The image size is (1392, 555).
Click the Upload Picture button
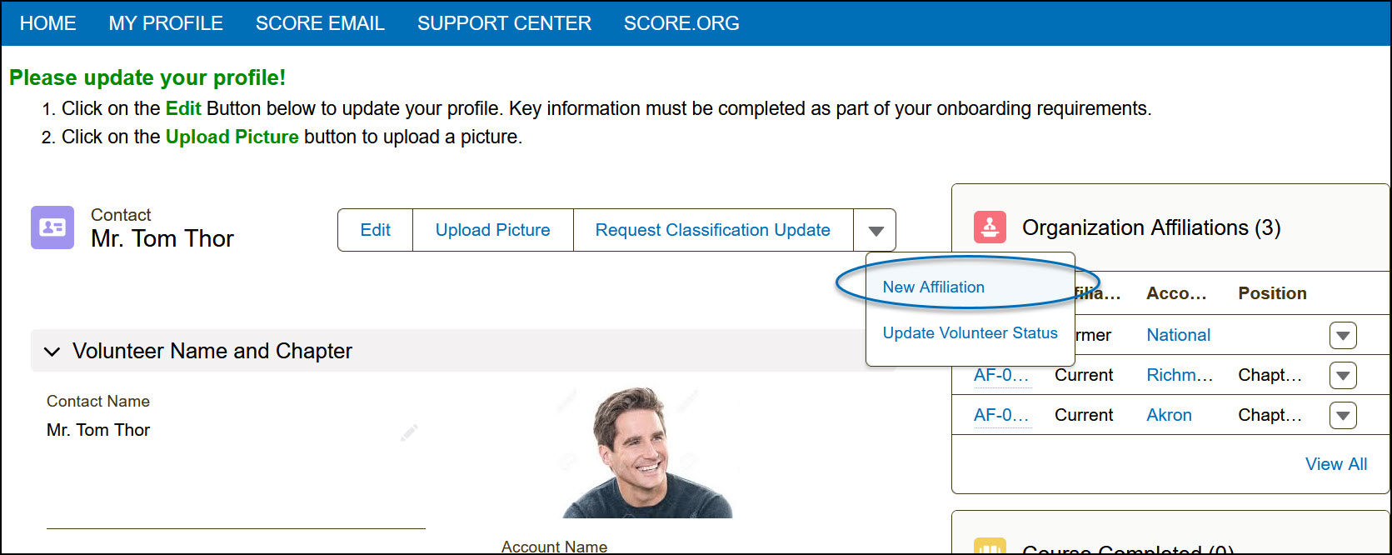pos(491,229)
